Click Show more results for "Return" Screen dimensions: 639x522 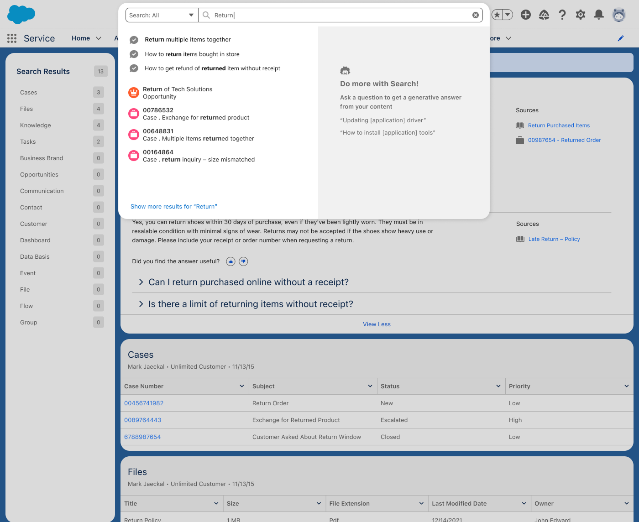tap(174, 207)
